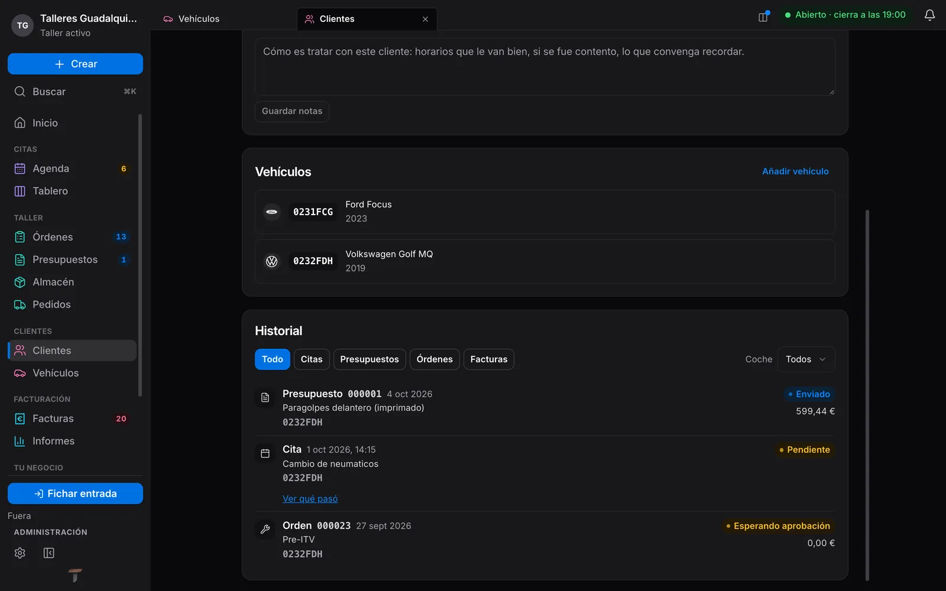Click the Agenda badge showing 6
The height and width of the screenshot is (591, 946).
click(x=124, y=168)
